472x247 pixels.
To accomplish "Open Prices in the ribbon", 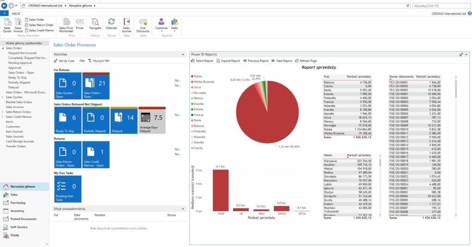I will (80, 24).
